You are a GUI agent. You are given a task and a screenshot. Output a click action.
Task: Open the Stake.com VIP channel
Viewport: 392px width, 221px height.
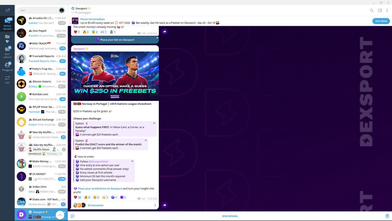click(x=41, y=201)
